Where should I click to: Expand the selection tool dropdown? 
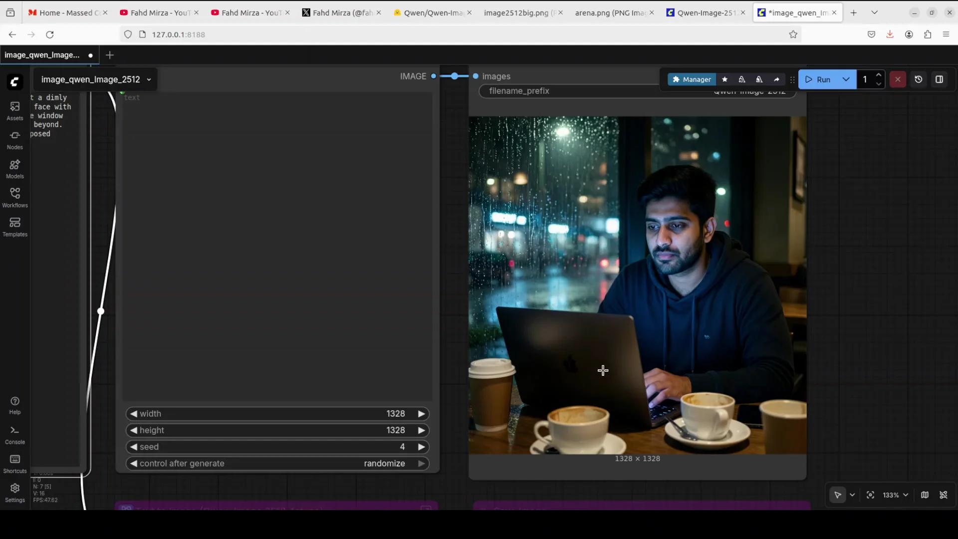853,495
